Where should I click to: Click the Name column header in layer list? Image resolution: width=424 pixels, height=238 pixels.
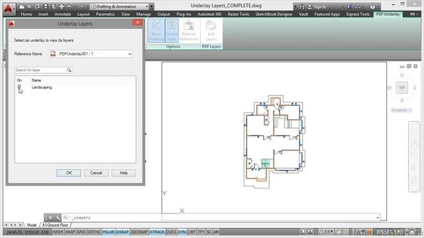36,80
